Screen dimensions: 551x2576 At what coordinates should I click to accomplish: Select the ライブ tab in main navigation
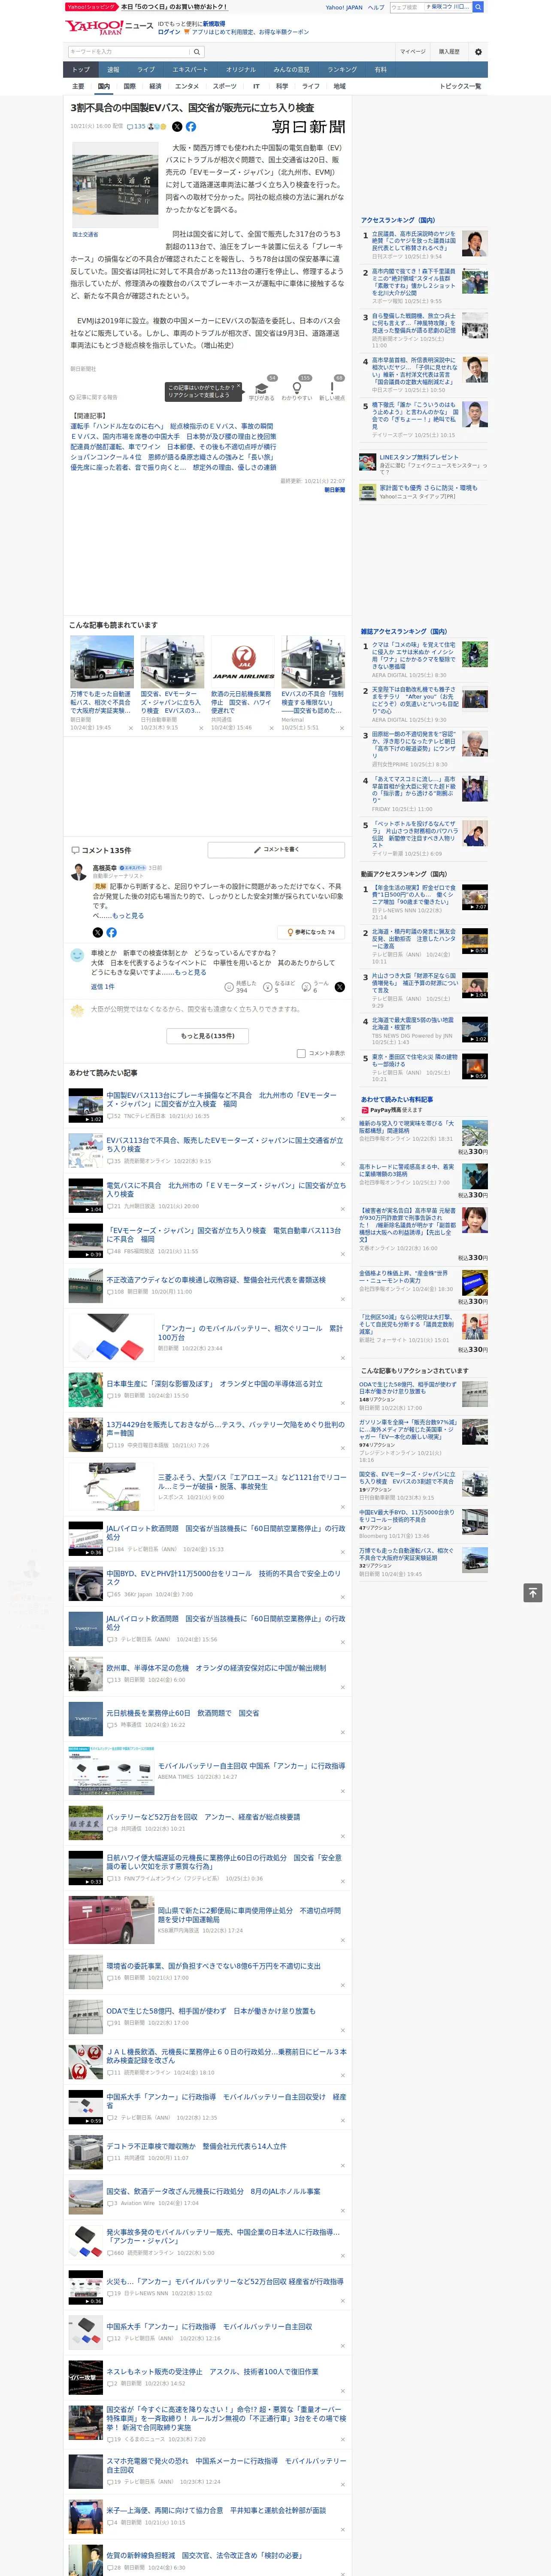[146, 70]
